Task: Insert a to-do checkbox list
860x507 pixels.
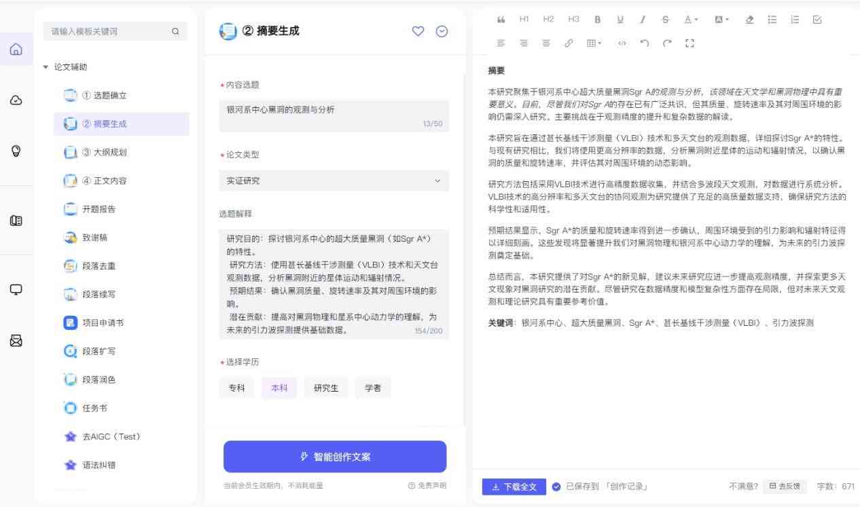Action: coord(817,20)
